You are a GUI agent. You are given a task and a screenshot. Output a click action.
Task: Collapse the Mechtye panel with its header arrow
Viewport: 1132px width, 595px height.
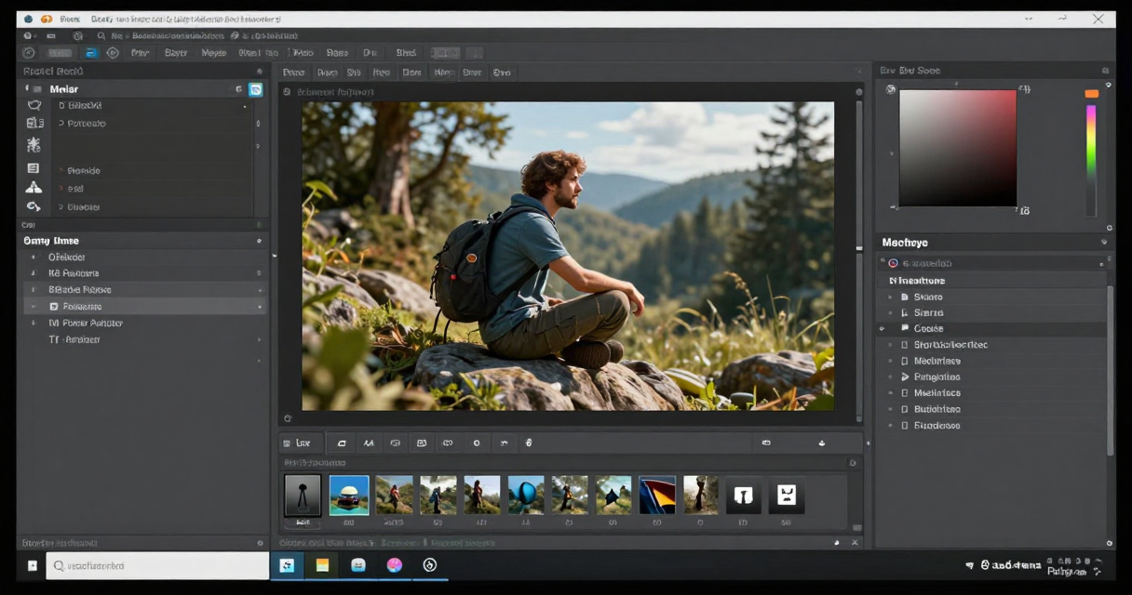click(x=1105, y=243)
